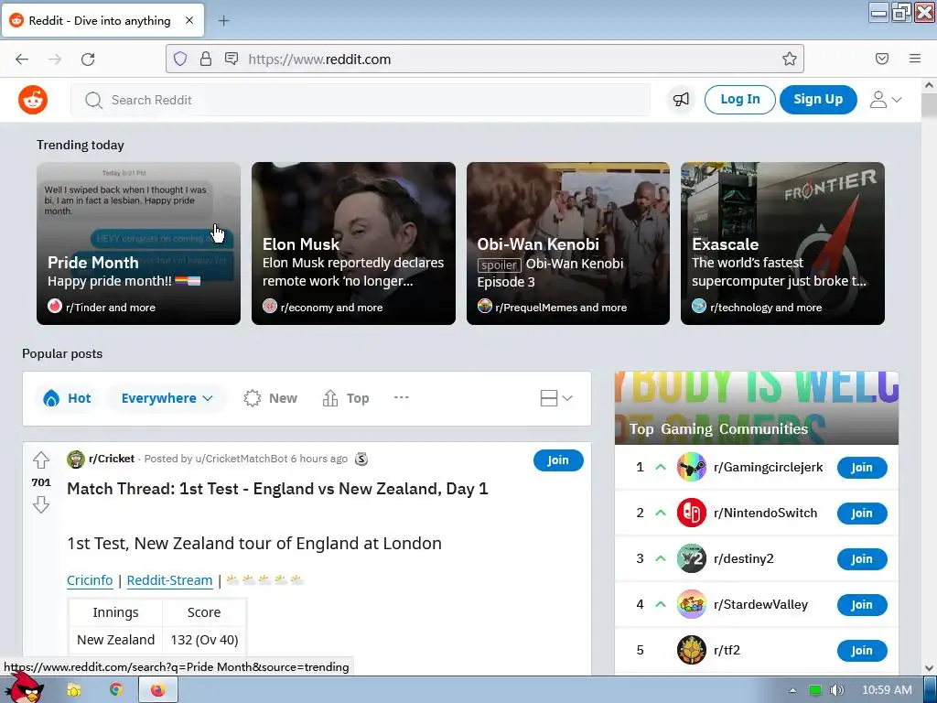Click the r/NintendoSwitch community icon
The image size is (937, 703).
[x=692, y=513]
